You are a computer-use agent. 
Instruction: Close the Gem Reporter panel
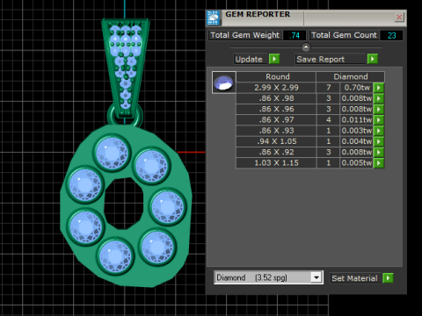click(399, 18)
